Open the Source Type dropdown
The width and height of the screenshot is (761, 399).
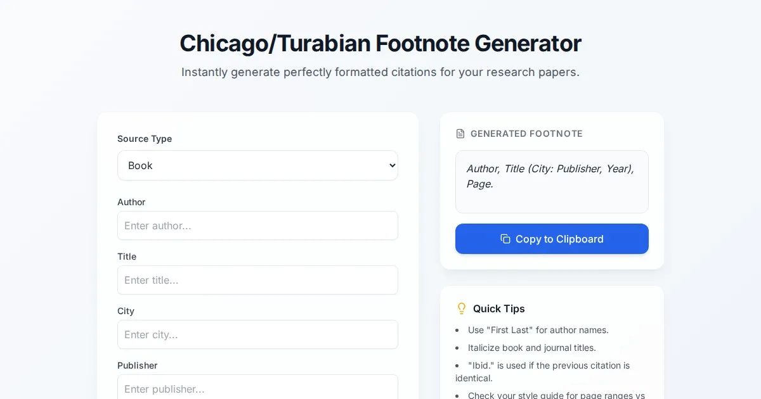coord(257,165)
